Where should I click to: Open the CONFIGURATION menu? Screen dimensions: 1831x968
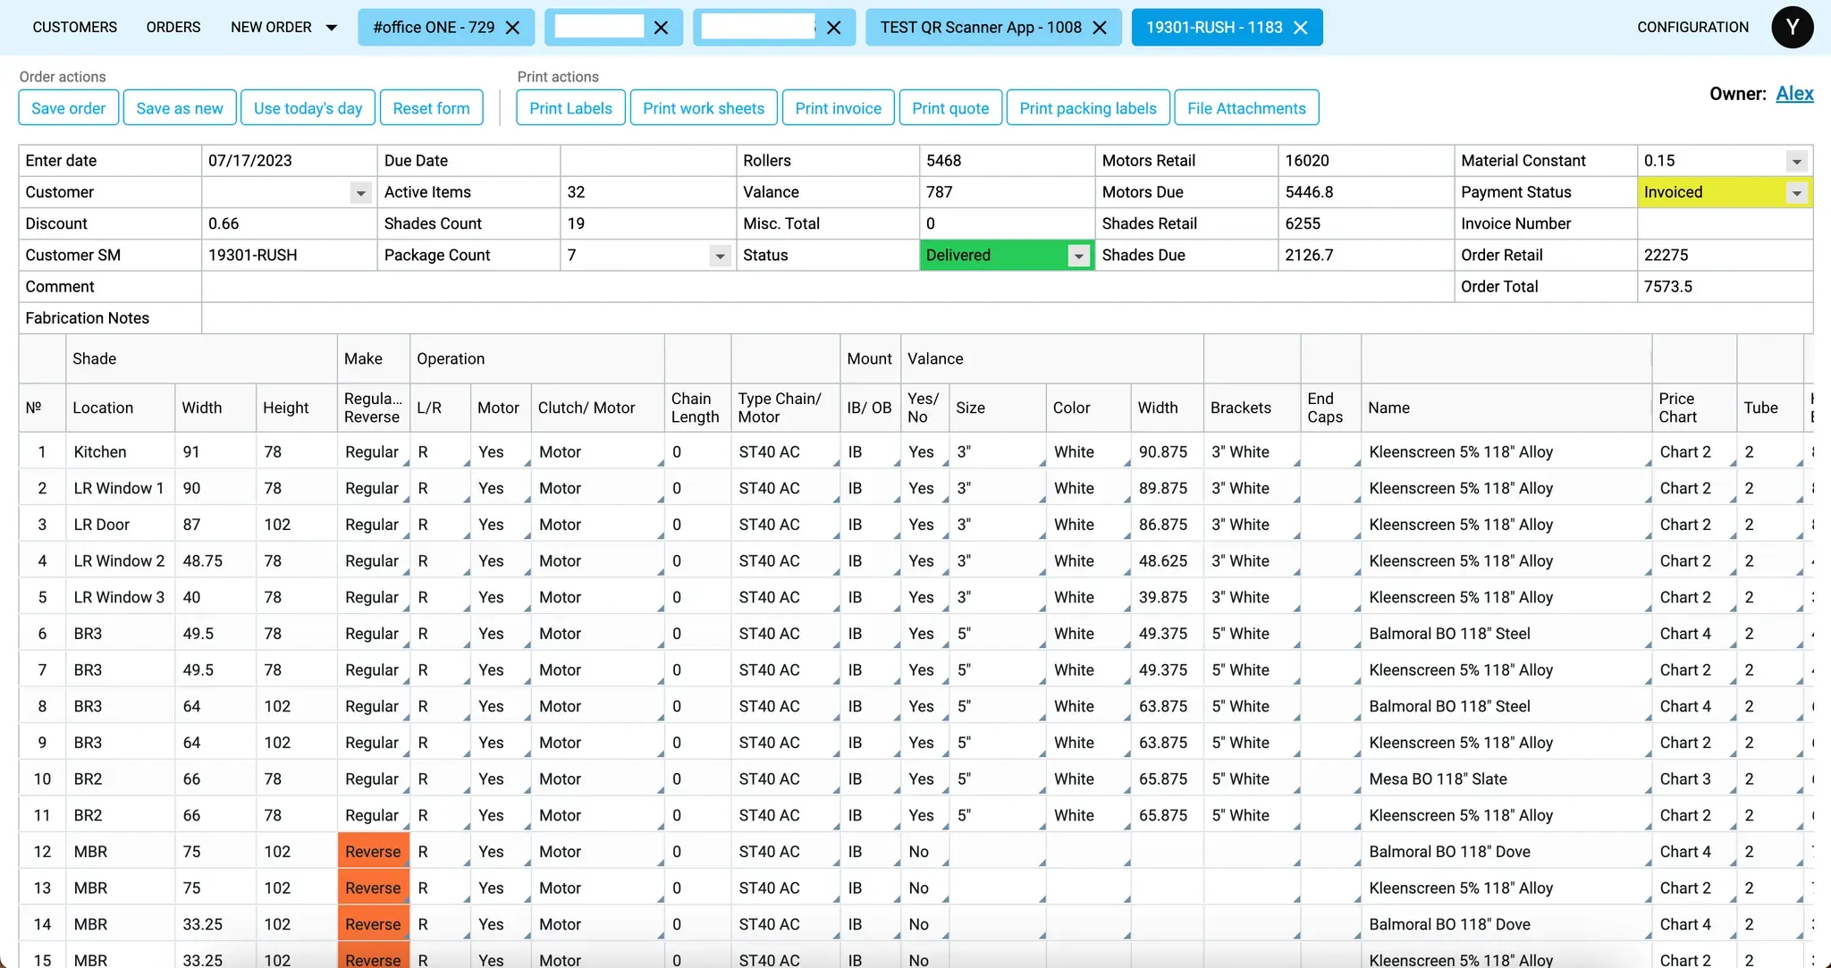1692,28
